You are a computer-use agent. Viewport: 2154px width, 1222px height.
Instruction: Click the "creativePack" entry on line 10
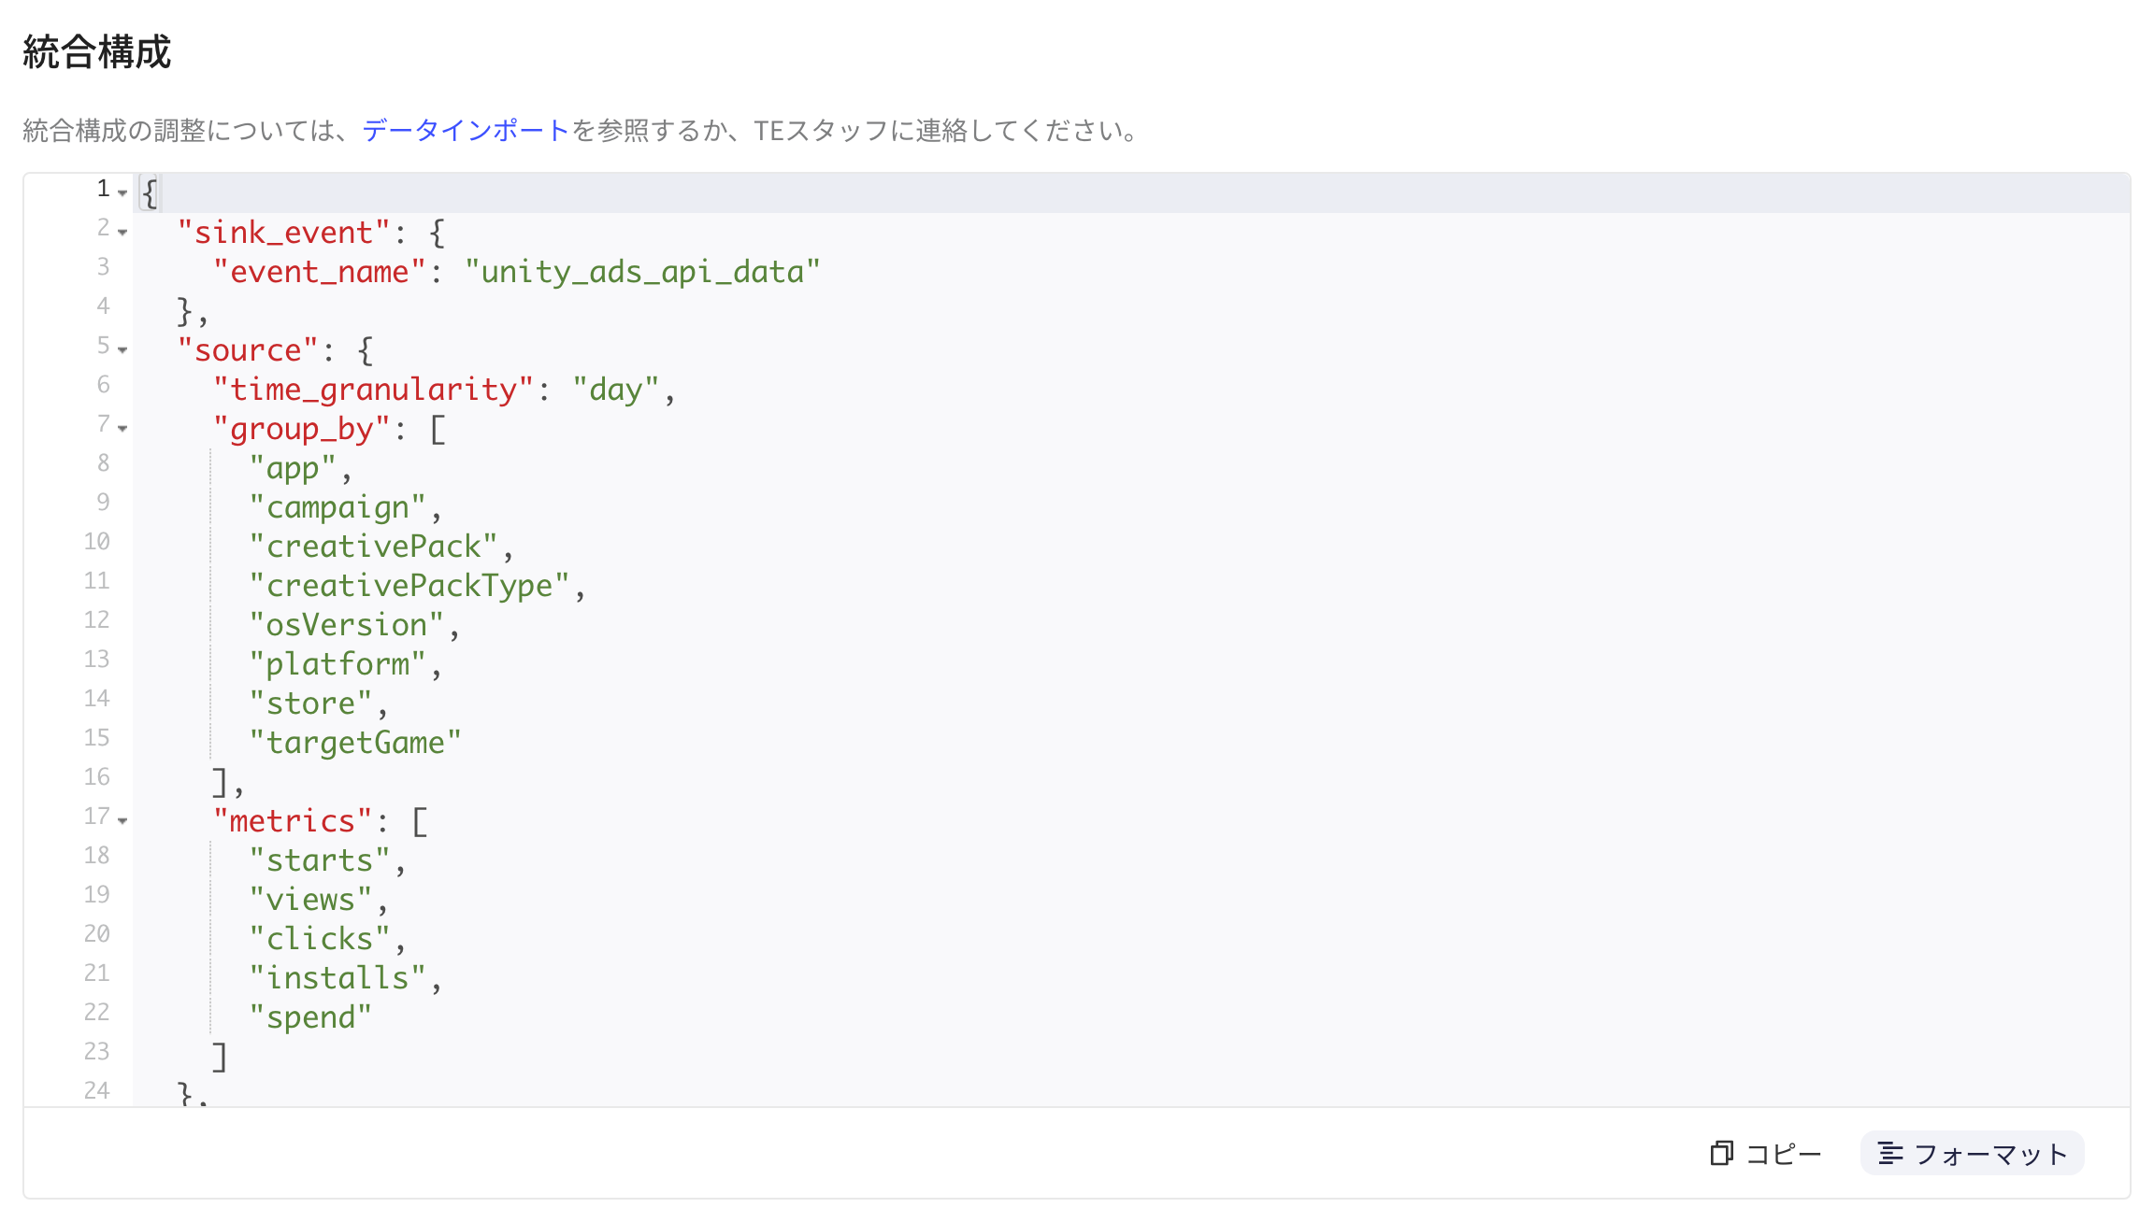click(x=373, y=547)
